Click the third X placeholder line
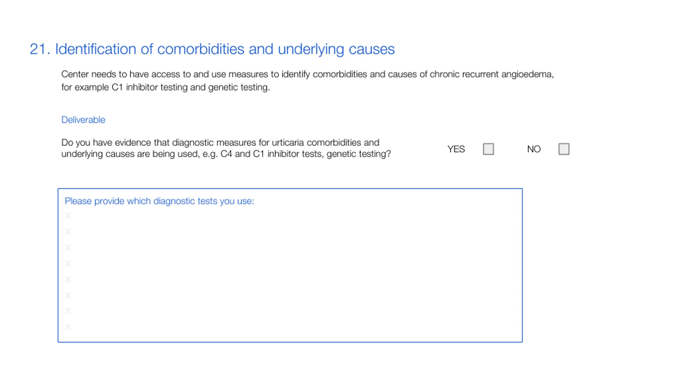The height and width of the screenshot is (383, 680). (x=68, y=247)
